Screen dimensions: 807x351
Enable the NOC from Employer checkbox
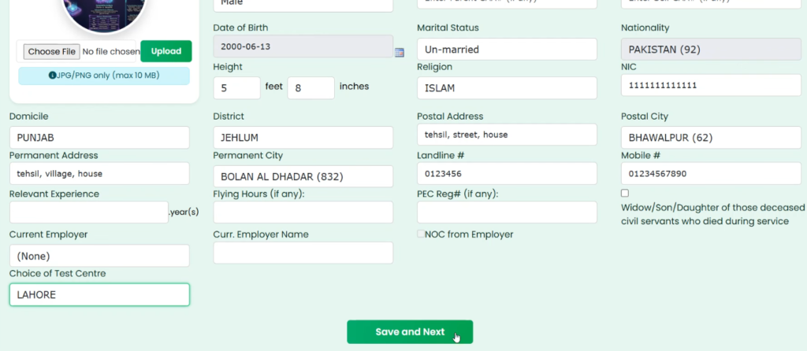pos(421,235)
